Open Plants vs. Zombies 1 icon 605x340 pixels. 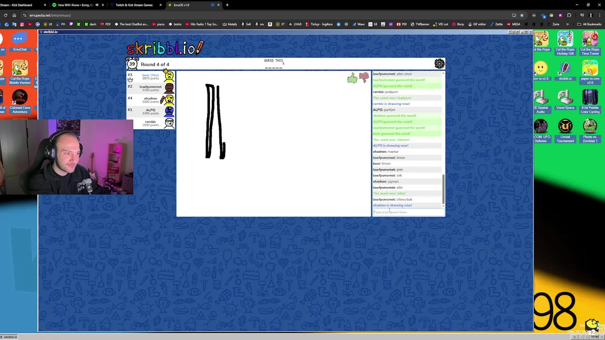590,131
